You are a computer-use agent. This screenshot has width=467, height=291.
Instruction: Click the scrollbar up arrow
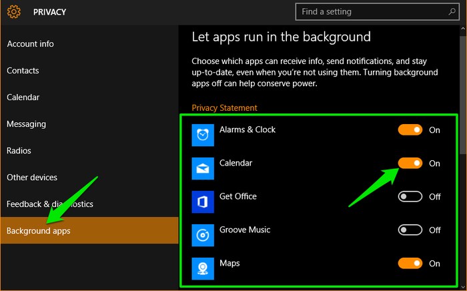point(463,29)
